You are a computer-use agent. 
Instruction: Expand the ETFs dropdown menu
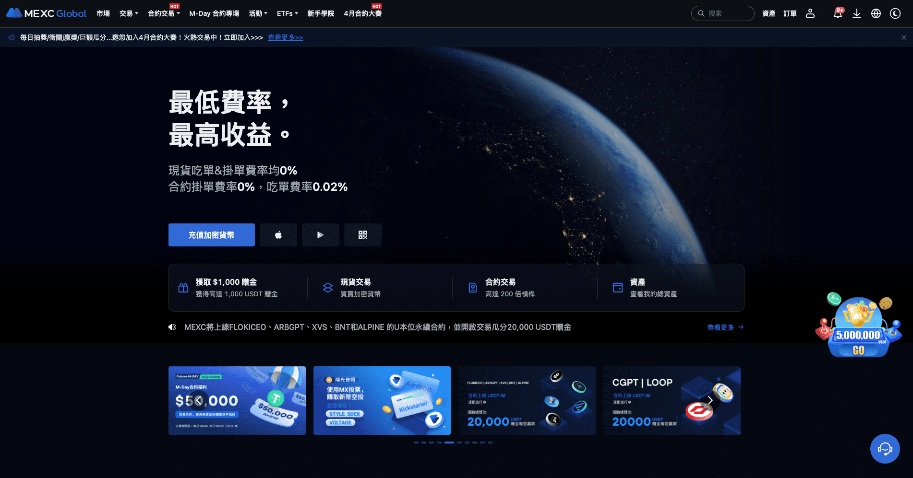click(287, 13)
